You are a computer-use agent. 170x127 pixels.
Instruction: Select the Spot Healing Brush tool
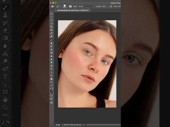(51, 36)
